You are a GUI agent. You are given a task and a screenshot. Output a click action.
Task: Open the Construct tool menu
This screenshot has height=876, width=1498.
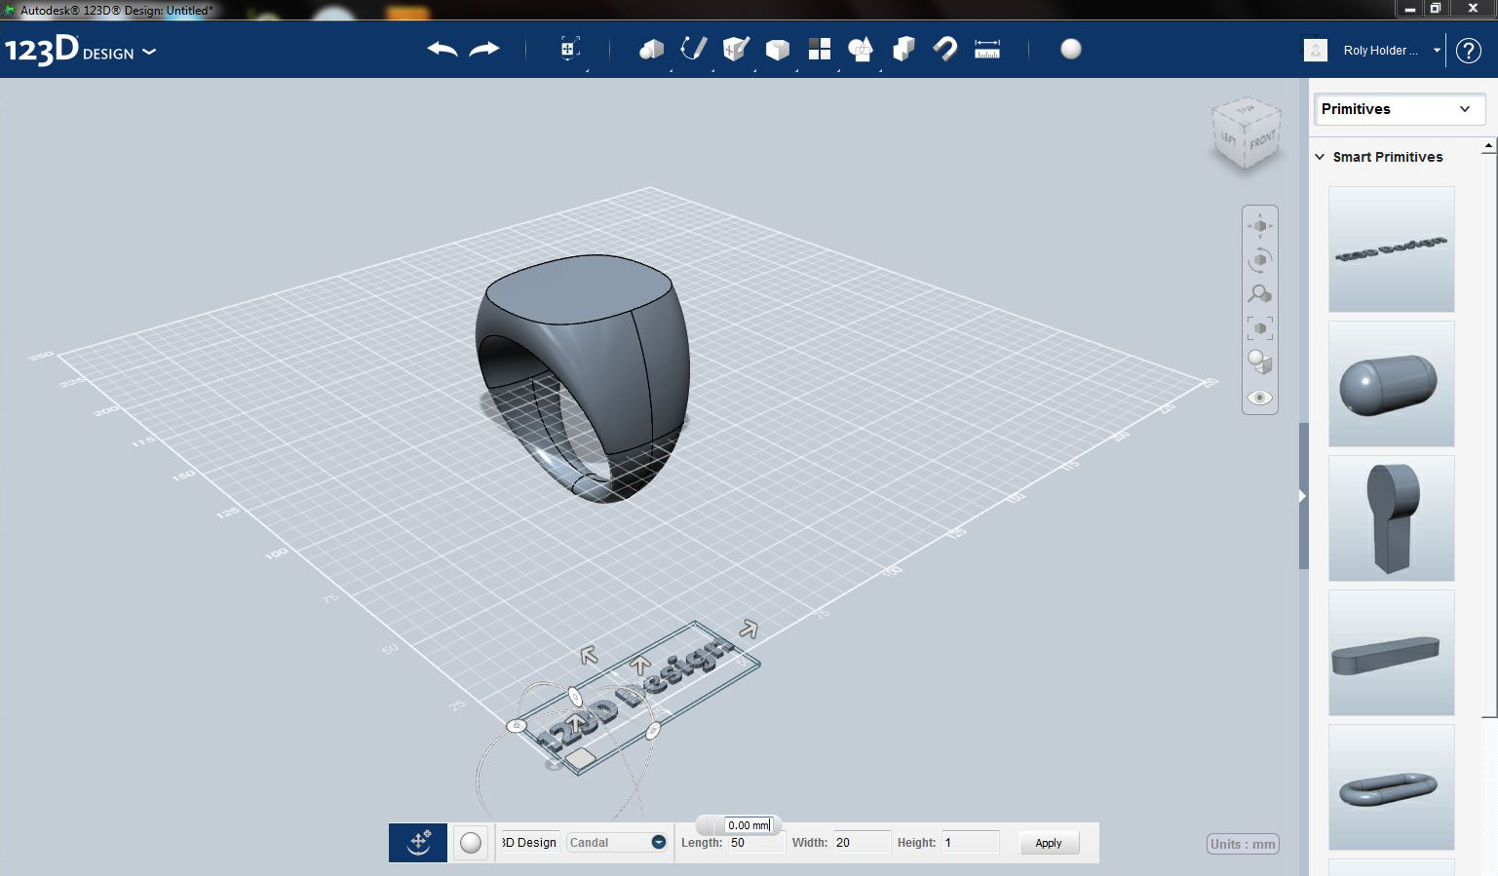(x=736, y=49)
